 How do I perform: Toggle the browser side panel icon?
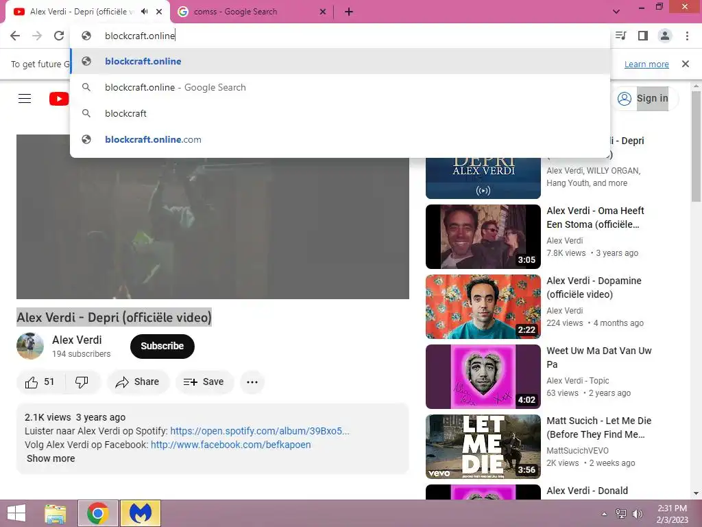(643, 36)
